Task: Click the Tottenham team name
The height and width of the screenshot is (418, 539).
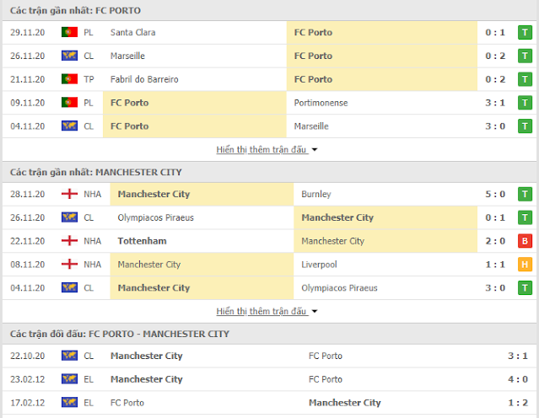Action: [142, 241]
